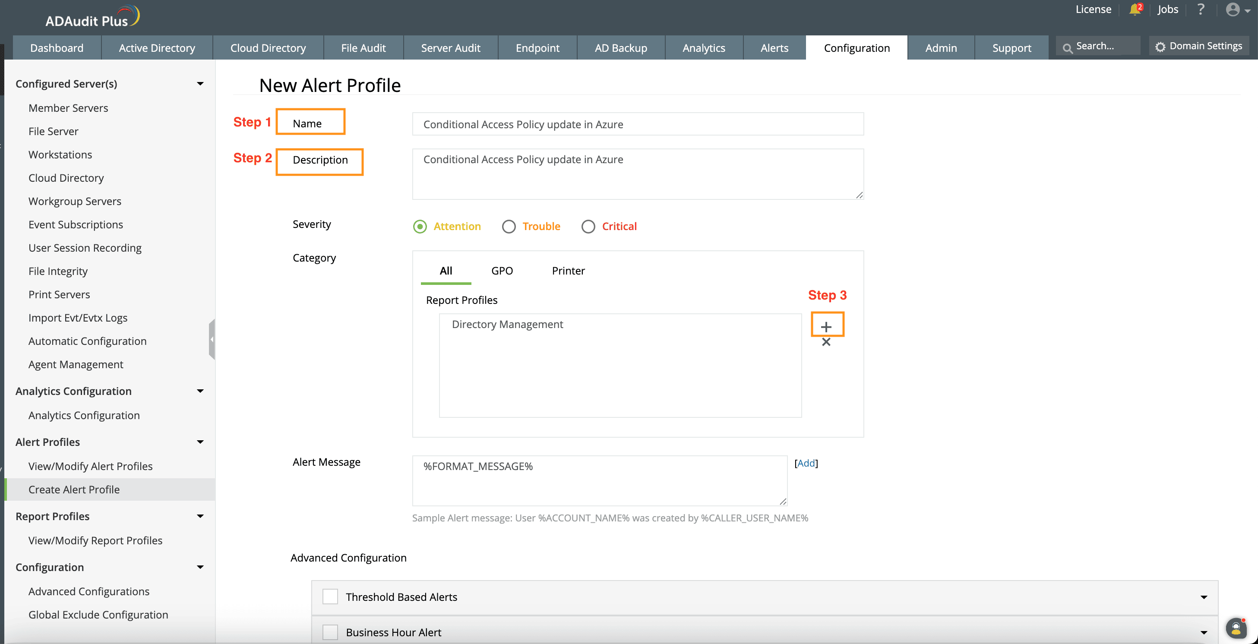Click the Add link beside Alert Message

[806, 463]
